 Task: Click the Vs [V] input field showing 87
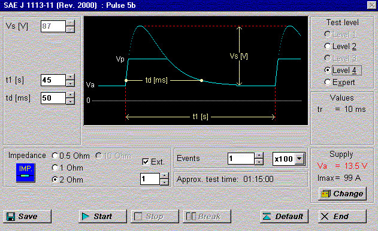point(53,26)
